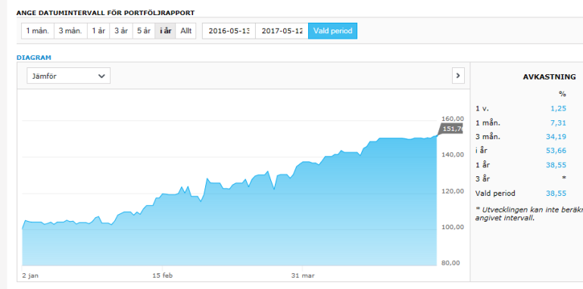Click the 151,7 current value marker
The height and width of the screenshot is (289, 583).
(x=451, y=129)
